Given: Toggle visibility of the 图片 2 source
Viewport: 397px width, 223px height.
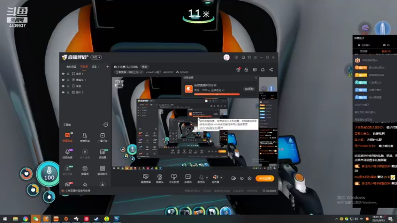Looking at the screenshot, I should (64, 92).
